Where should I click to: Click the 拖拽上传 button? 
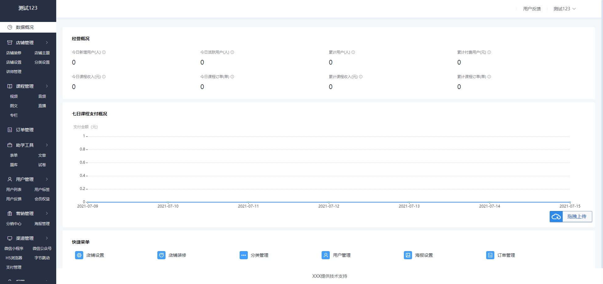(571, 217)
